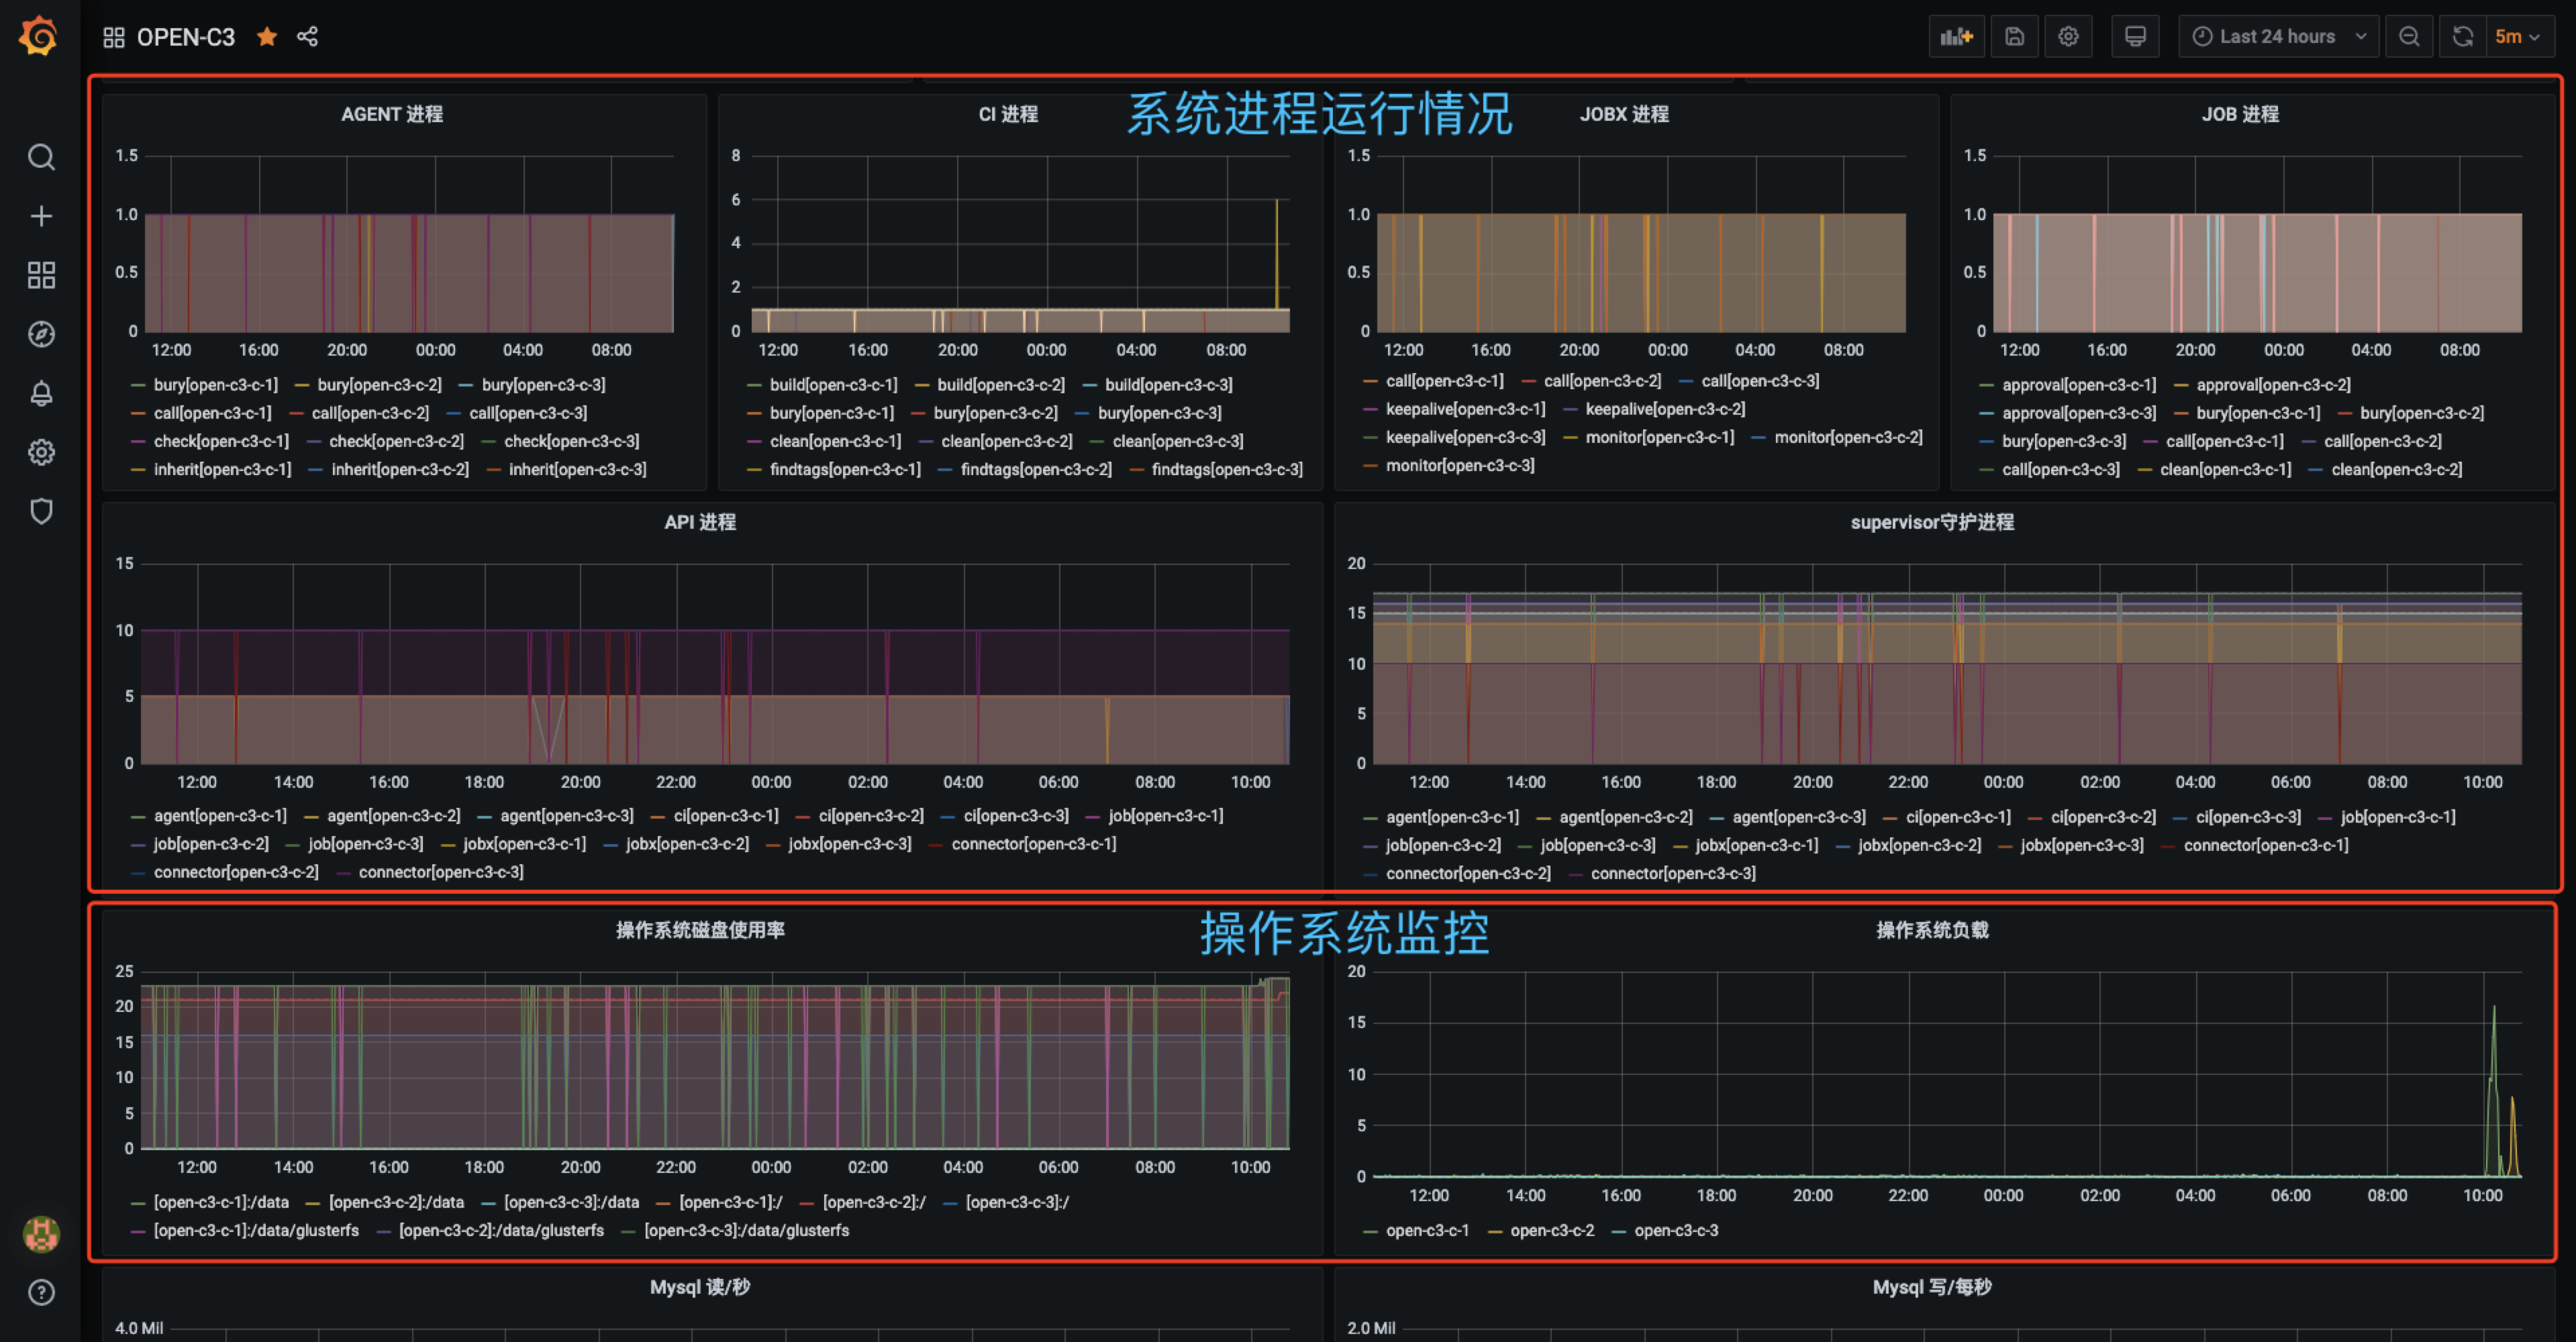The image size is (2576, 1342).
Task: Toggle approval[open-c3-c-1] series in JOB legend
Action: pos(2079,385)
